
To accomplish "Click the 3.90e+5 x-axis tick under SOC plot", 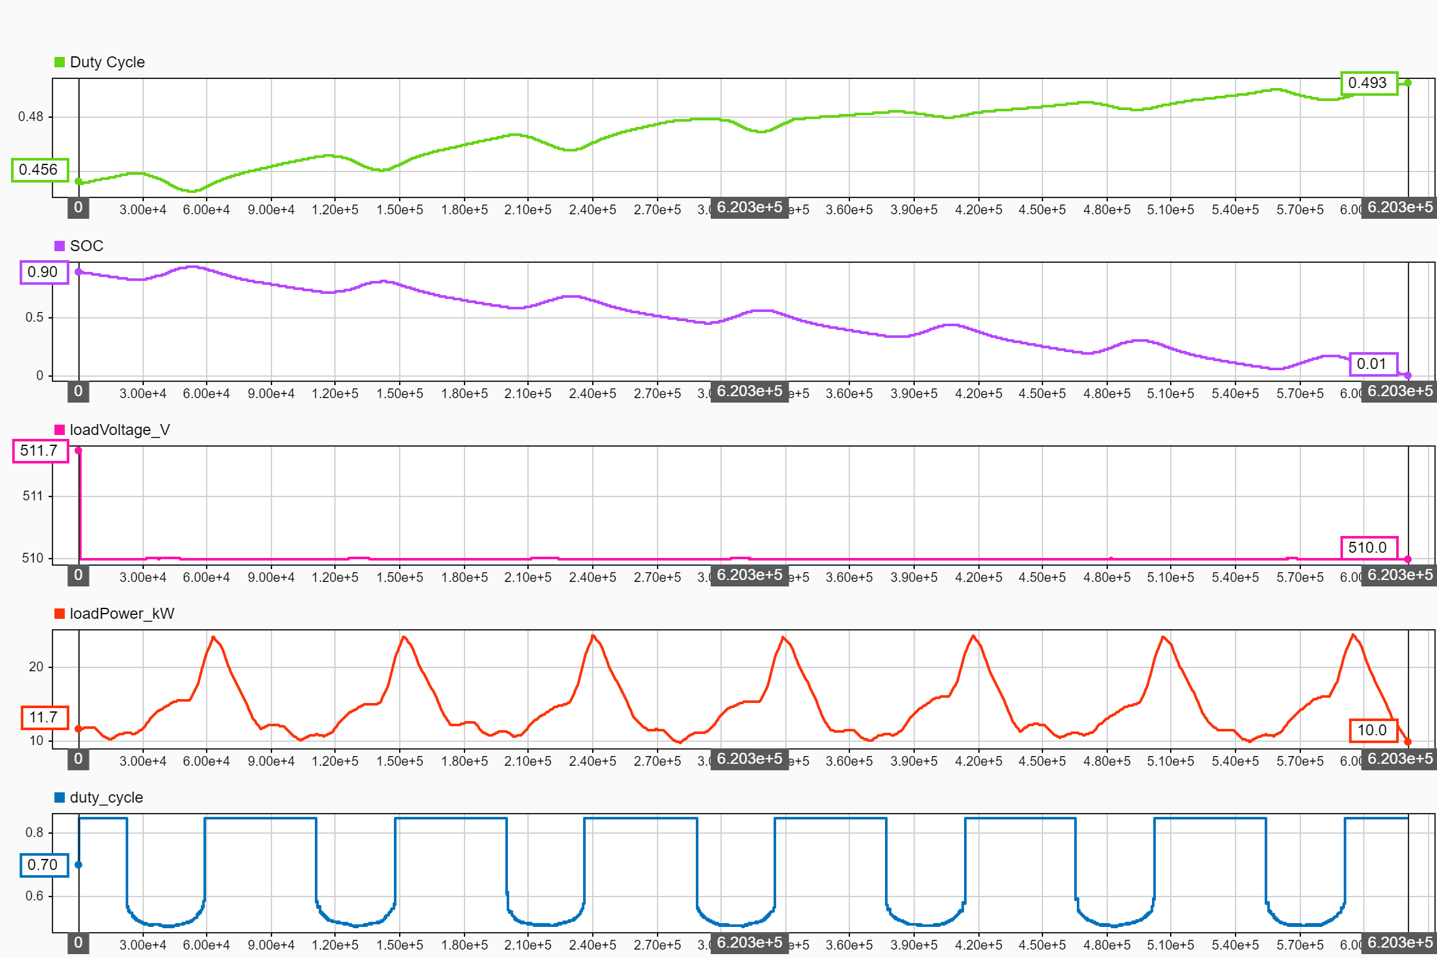I will [914, 394].
